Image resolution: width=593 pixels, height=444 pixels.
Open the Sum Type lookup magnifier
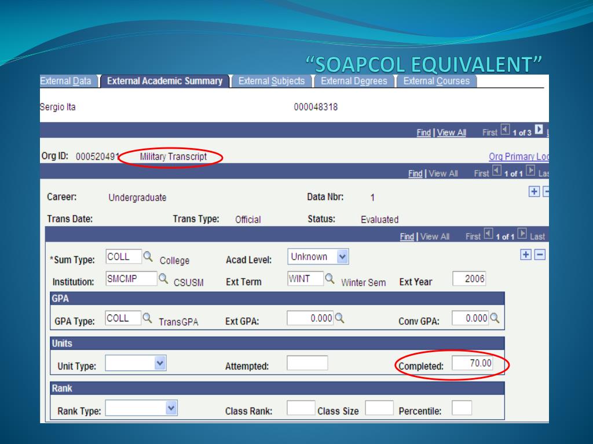(148, 257)
